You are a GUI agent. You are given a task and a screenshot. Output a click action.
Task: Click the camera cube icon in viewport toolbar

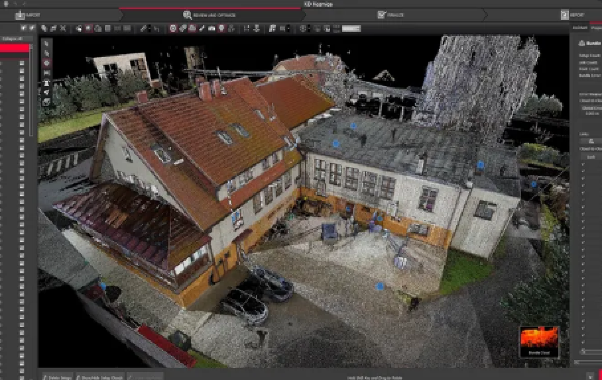[x=46, y=102]
